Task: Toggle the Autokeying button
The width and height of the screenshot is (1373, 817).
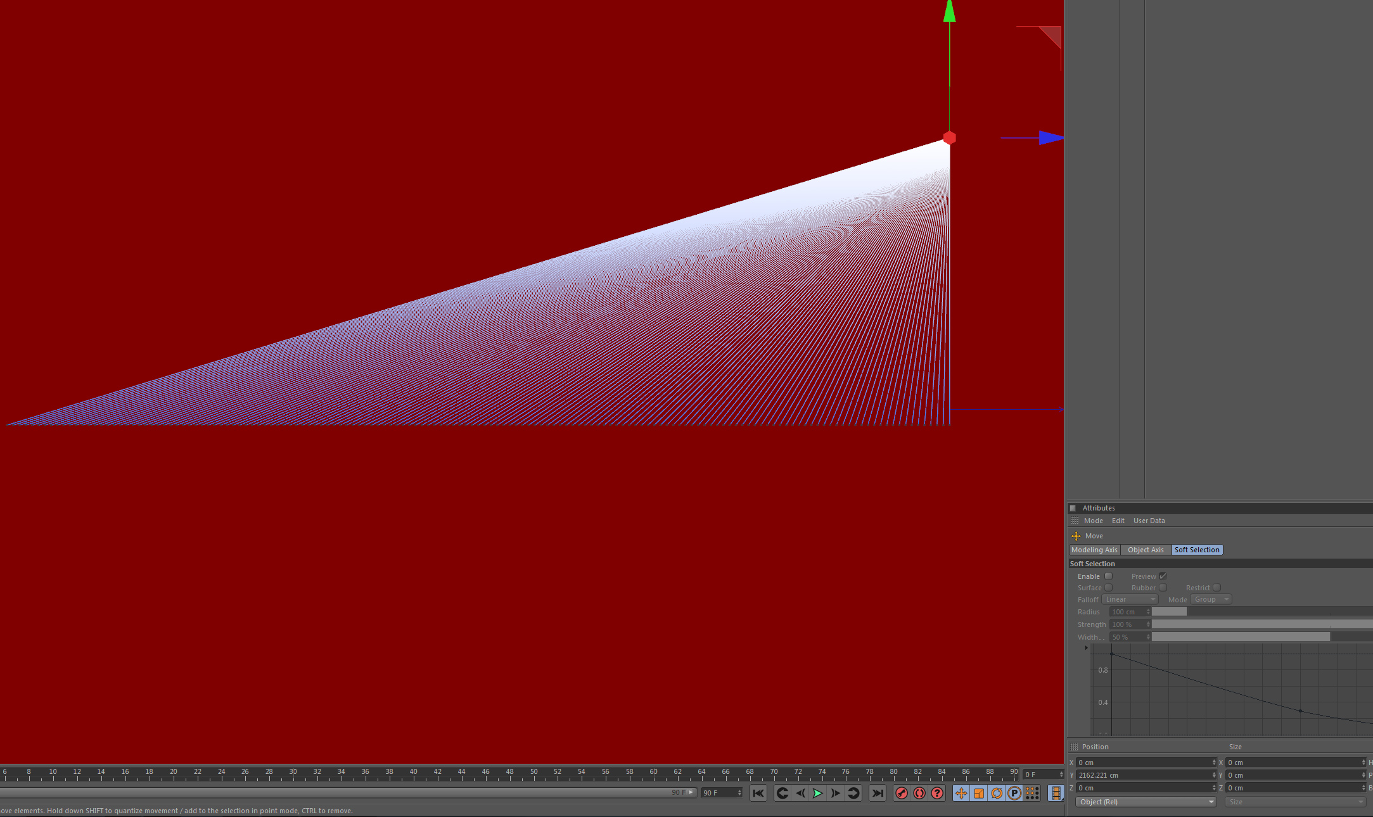Action: tap(919, 793)
